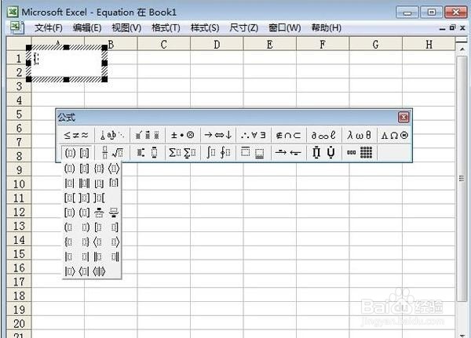Open the miscellaneous symbols palette (∂∞ℓ)
Viewport: 471px width, 338px height.
click(323, 135)
